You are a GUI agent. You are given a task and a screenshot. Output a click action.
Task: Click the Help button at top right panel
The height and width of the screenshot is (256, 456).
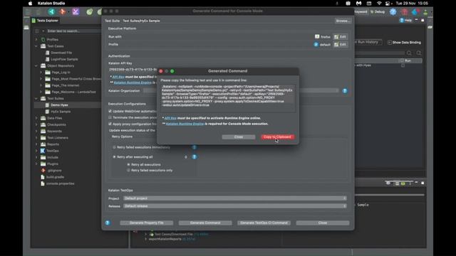click(x=405, y=21)
